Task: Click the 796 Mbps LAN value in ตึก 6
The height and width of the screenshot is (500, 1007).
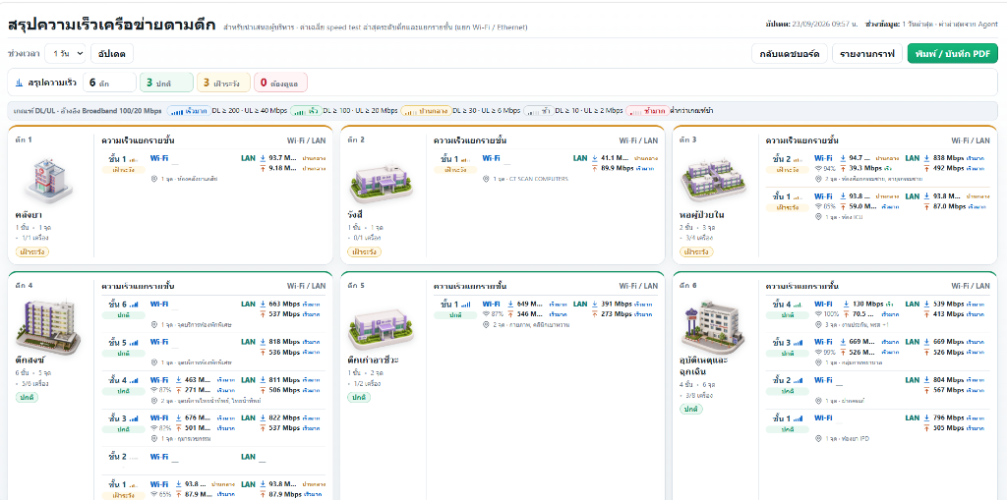Action: click(949, 417)
